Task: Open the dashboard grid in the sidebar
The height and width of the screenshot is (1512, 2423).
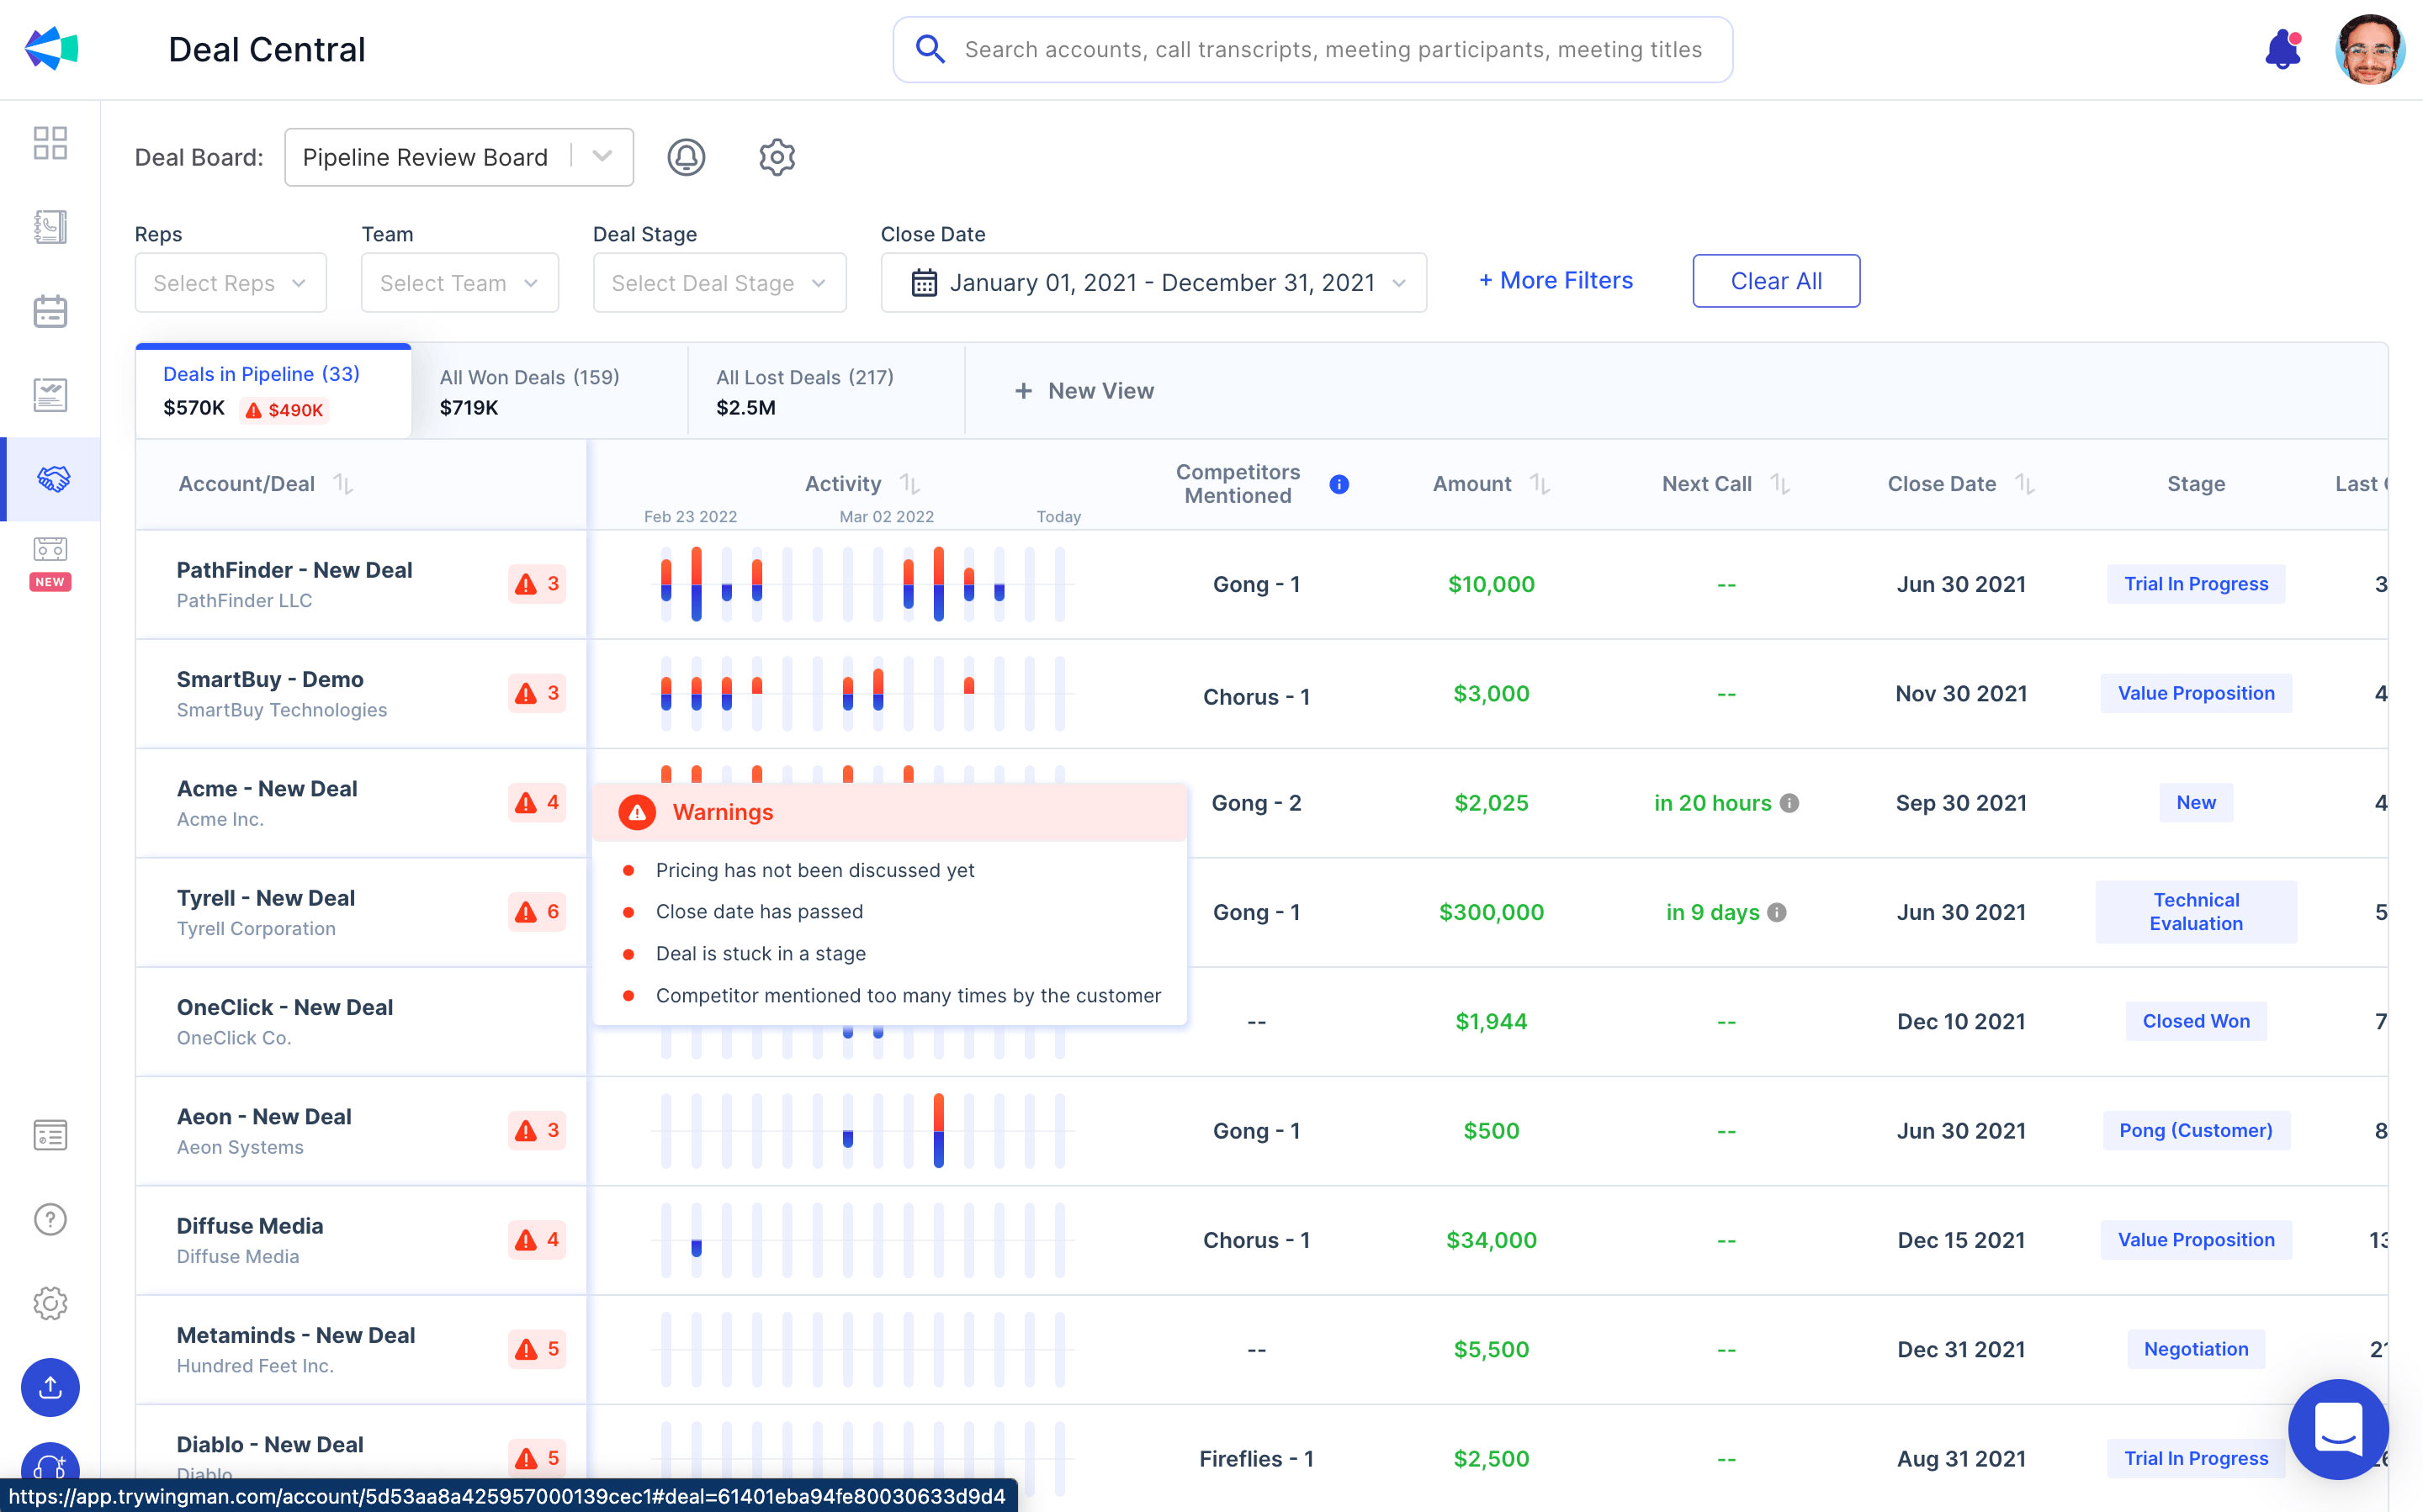Action: coord(50,144)
